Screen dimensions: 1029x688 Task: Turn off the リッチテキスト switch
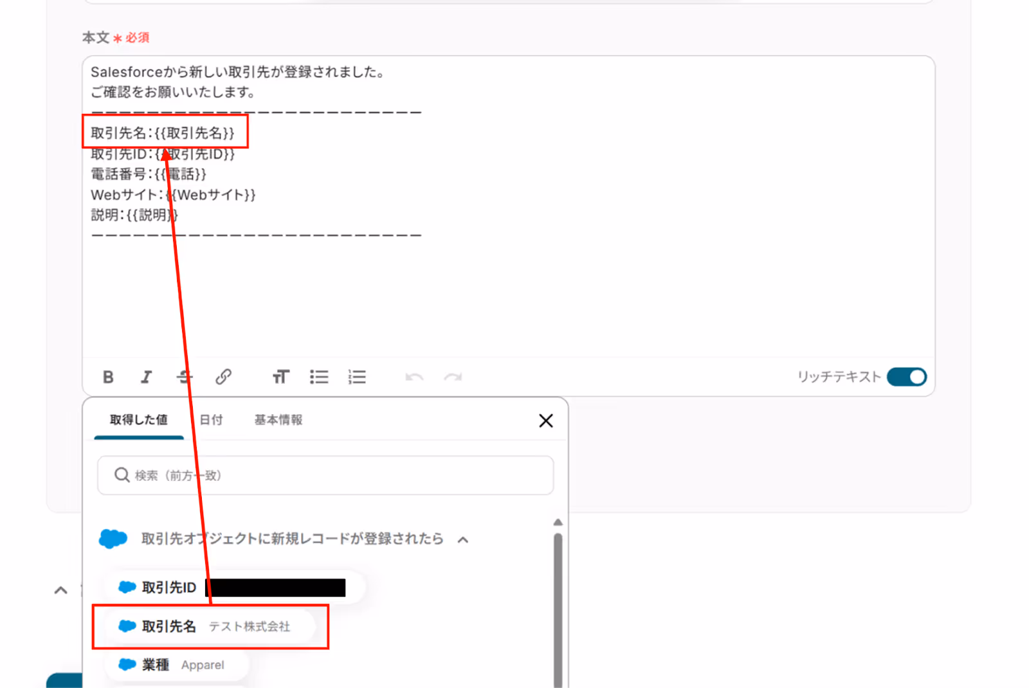tap(907, 377)
